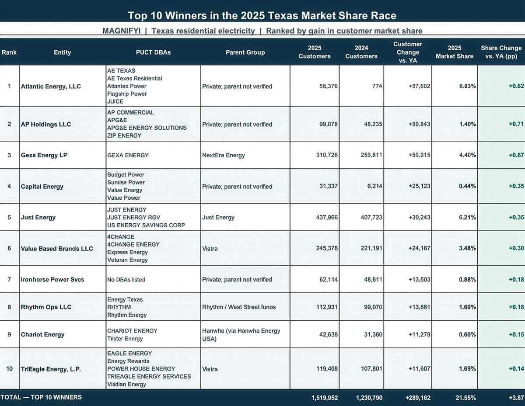Click the 2024 customers value 221,191
525x406 pixels.
click(x=371, y=248)
